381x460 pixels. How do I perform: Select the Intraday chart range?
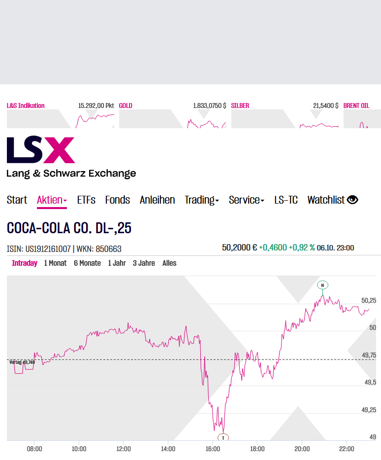25,263
